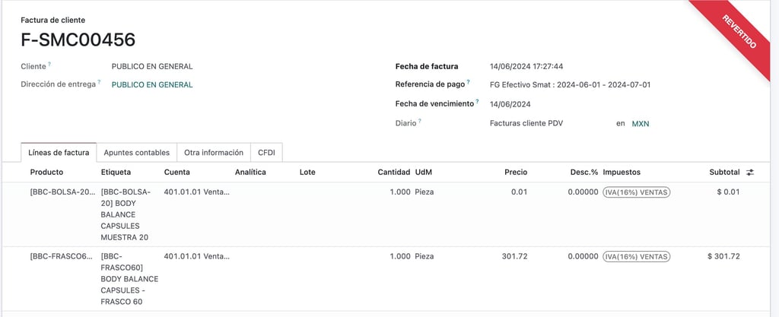Screen dimensions: 779x317
Task: Select the BBC-BOLSA-20 product row
Action: click(63, 192)
